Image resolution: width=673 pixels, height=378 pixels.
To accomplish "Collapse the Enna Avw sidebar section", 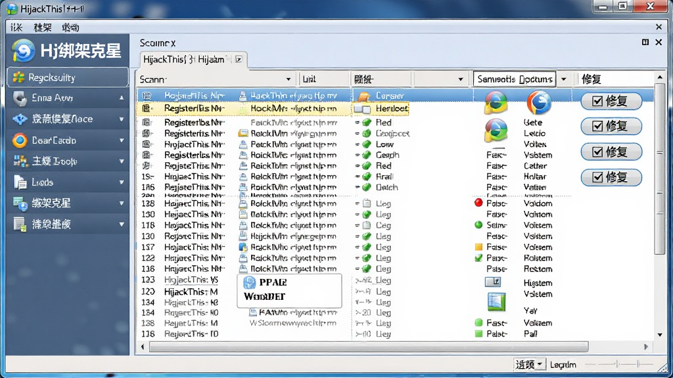I will pos(122,98).
